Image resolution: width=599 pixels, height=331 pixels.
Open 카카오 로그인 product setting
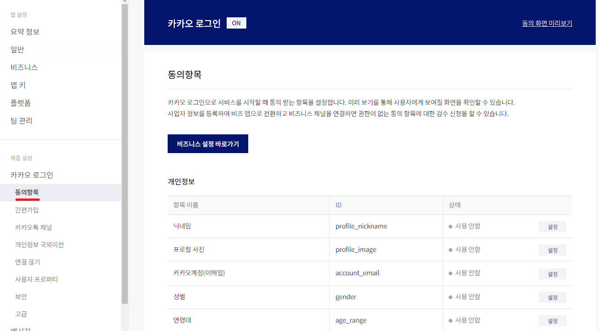32,175
